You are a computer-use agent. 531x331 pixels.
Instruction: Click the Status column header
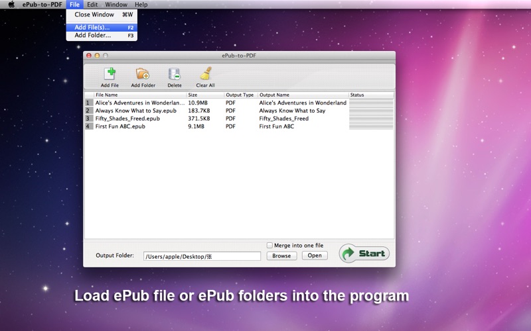pos(371,95)
